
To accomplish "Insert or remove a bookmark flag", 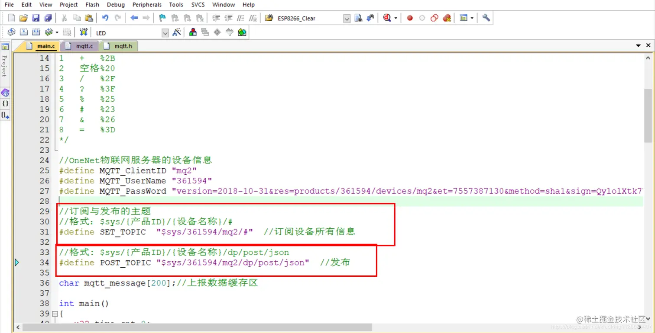I will (x=162, y=18).
